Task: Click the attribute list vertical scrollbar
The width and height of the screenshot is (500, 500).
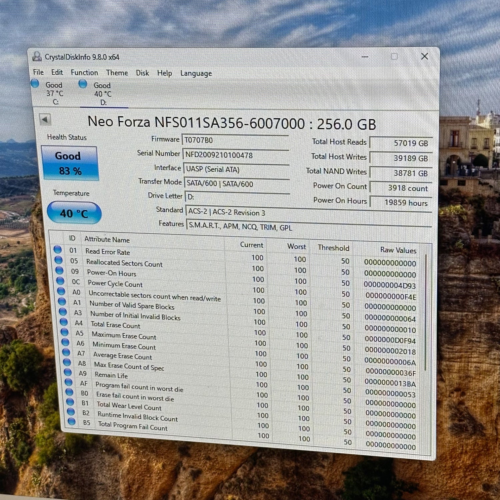Action: (426, 313)
